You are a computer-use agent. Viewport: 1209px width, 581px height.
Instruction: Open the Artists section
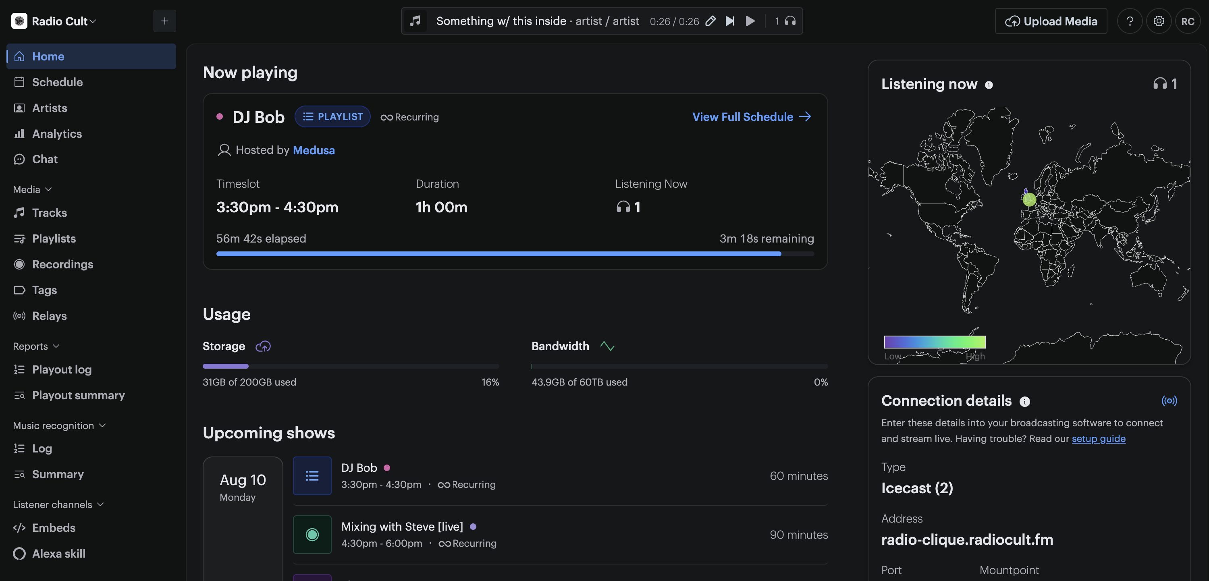coord(91,108)
